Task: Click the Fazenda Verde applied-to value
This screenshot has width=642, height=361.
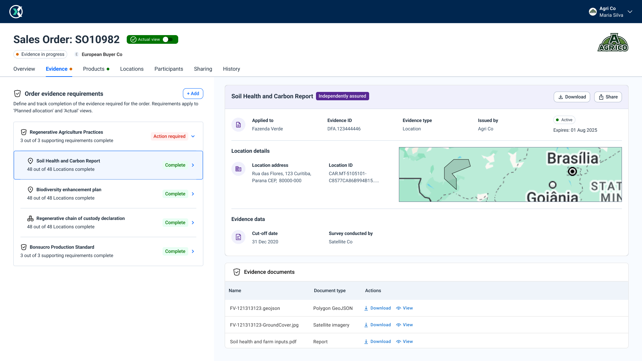Action: point(267,129)
